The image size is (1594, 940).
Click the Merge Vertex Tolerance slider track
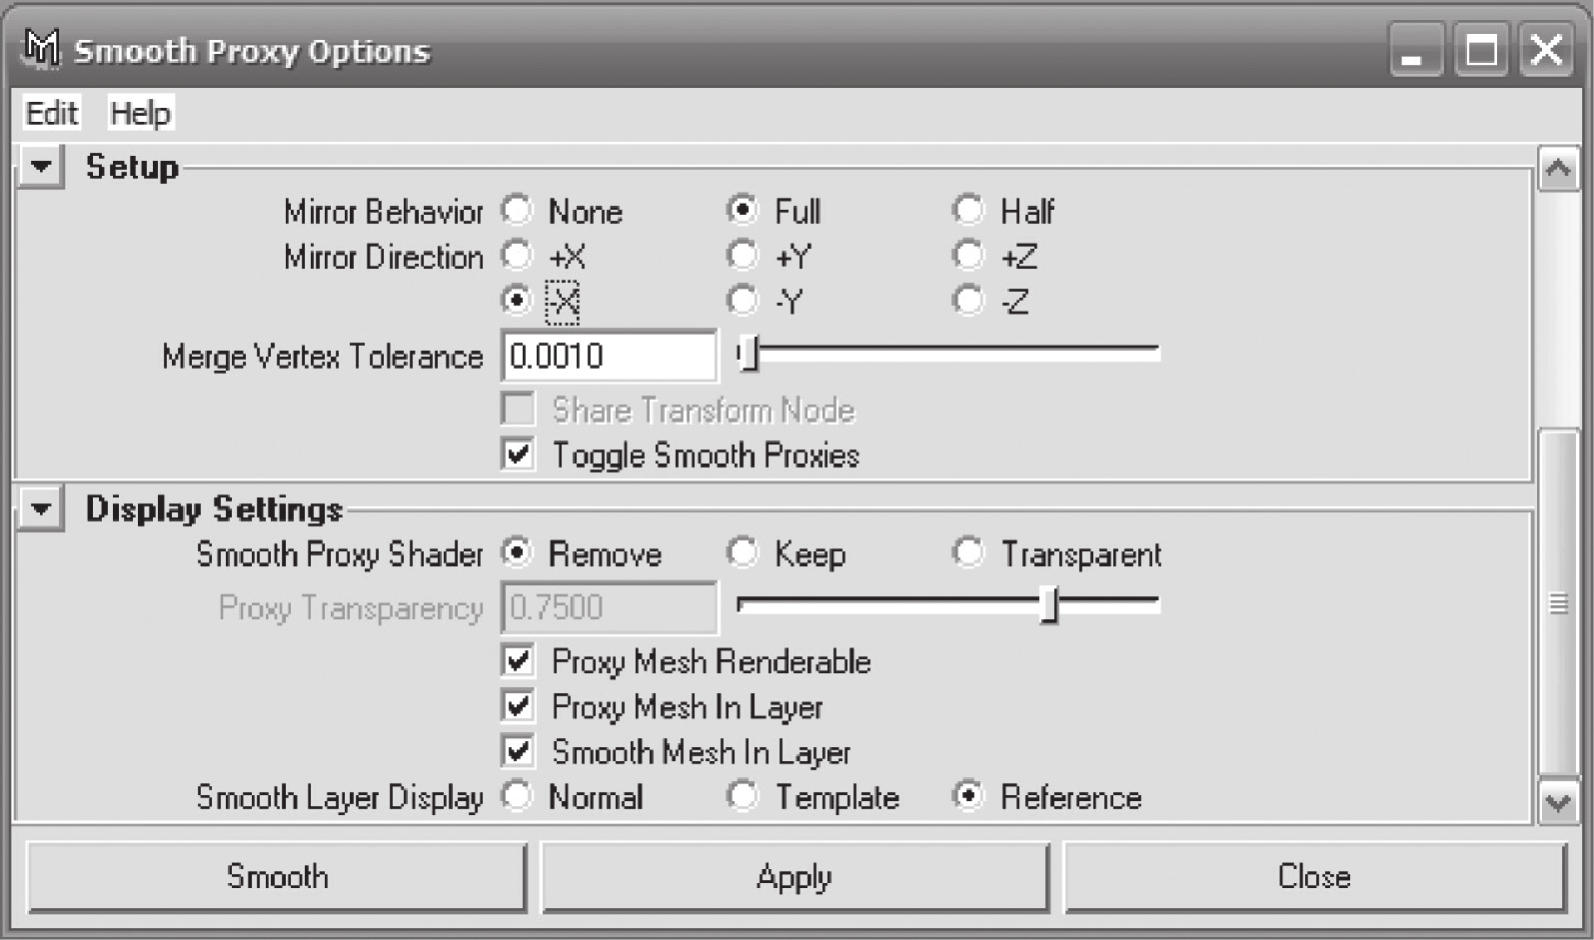point(948,353)
